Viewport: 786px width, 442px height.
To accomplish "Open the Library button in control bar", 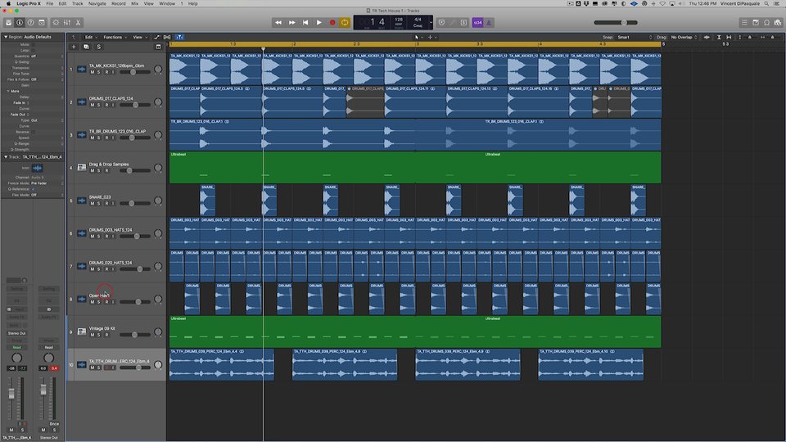I will point(8,23).
